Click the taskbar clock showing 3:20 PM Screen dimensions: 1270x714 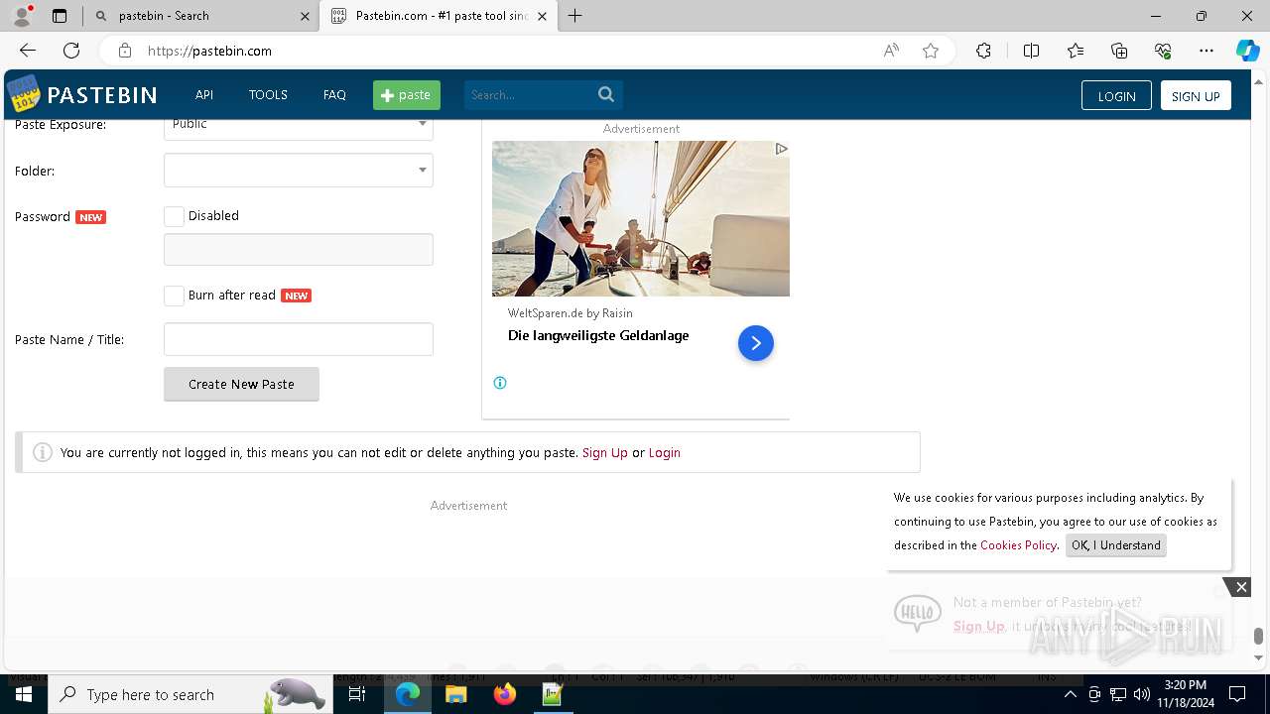(1185, 694)
